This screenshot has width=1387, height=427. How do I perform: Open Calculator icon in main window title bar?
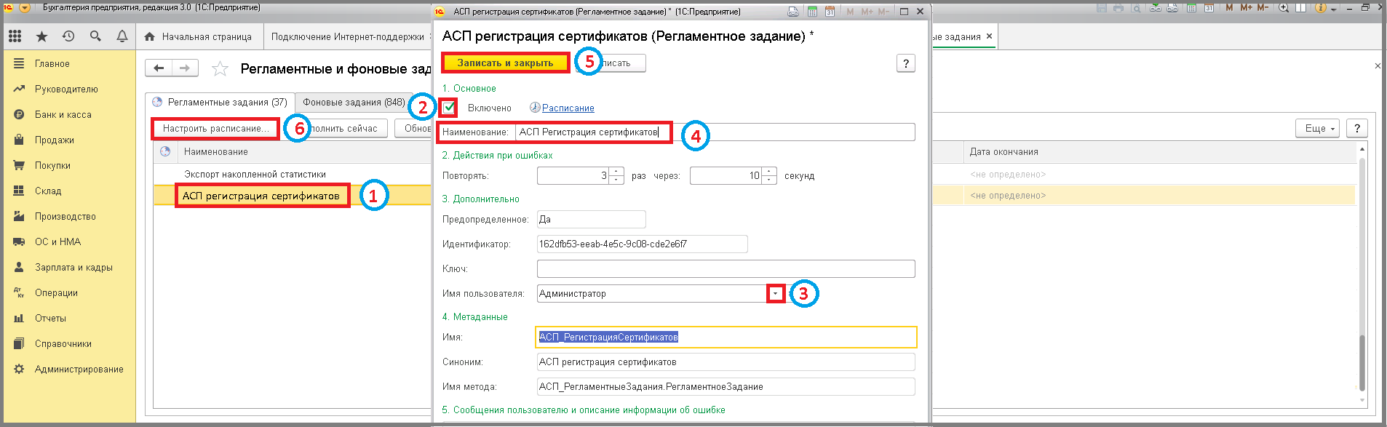tap(1191, 8)
